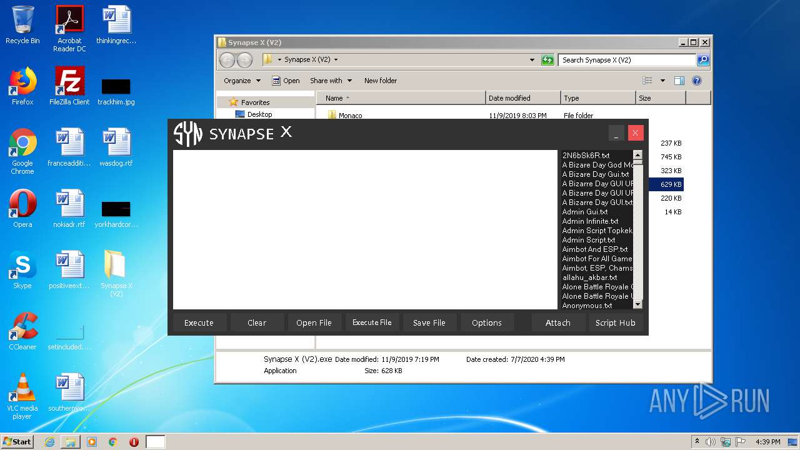Click the Start button
Image resolution: width=800 pixels, height=450 pixels.
point(17,441)
